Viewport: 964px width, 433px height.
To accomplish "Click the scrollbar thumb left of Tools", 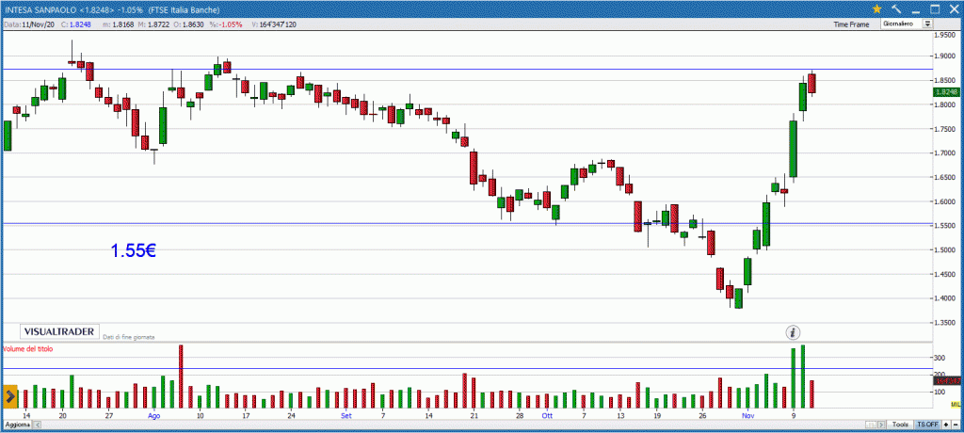I will (871, 425).
